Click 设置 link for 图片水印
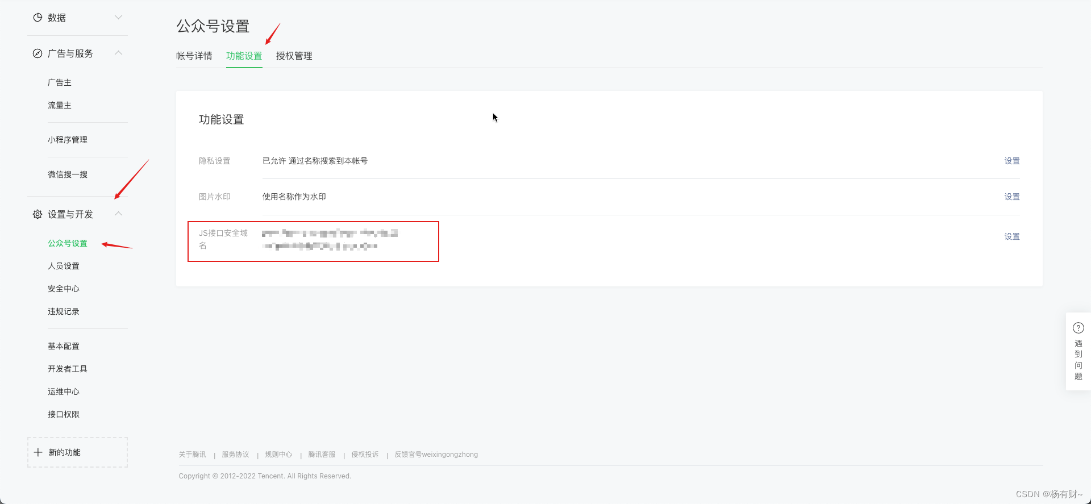Screen dimensions: 1091x504 (x=1012, y=197)
